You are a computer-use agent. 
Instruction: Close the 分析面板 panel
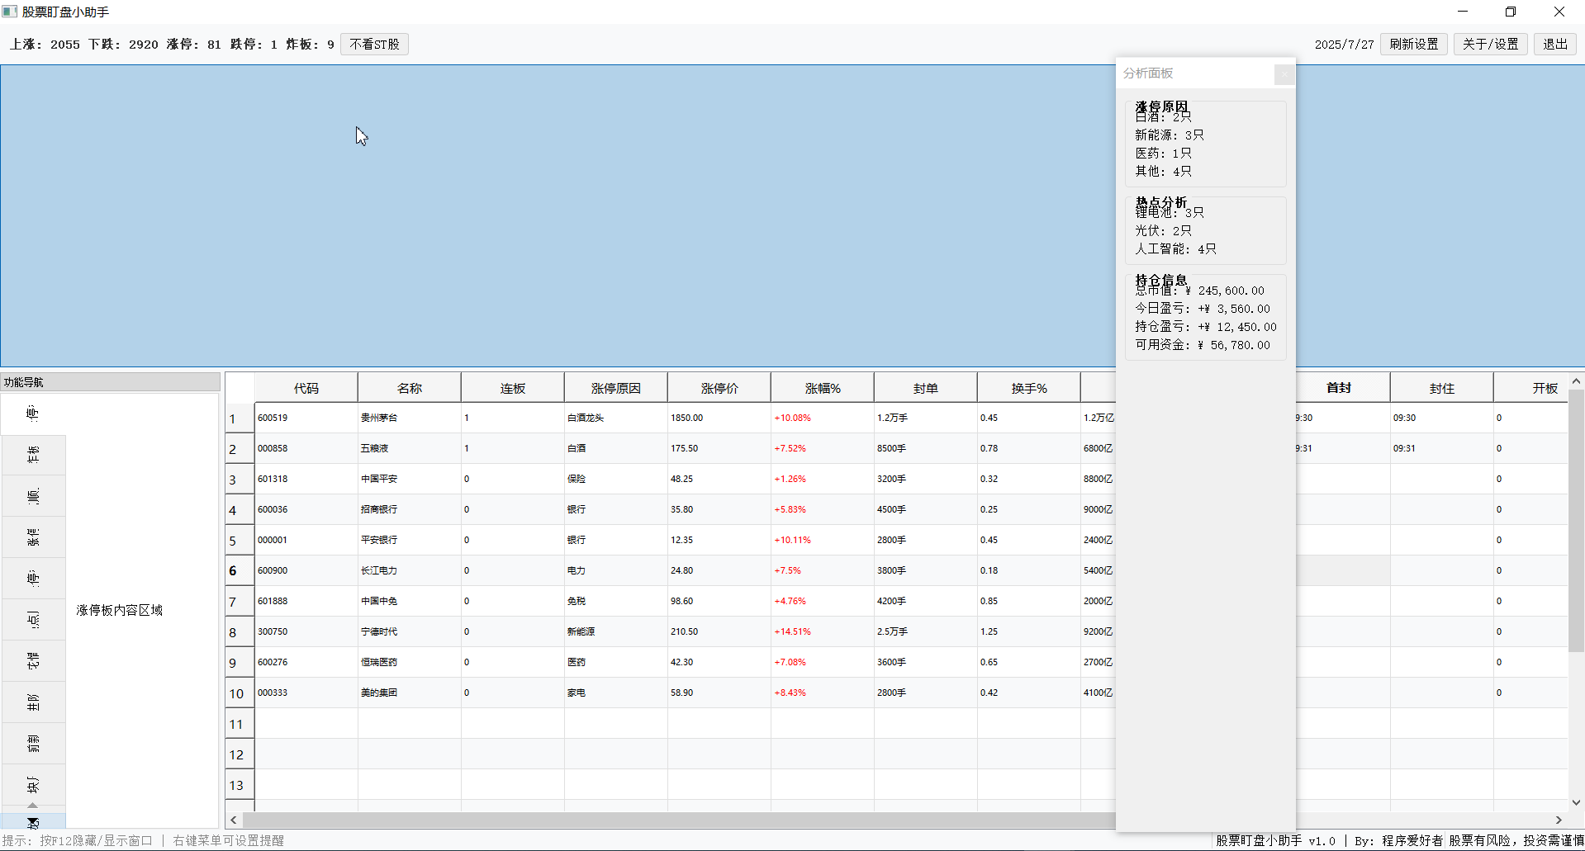[x=1284, y=74]
